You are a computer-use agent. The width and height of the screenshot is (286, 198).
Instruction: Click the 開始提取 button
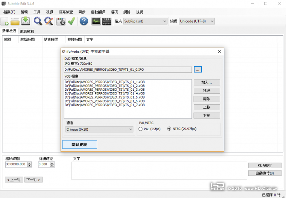pyautogui.click(x=79, y=145)
